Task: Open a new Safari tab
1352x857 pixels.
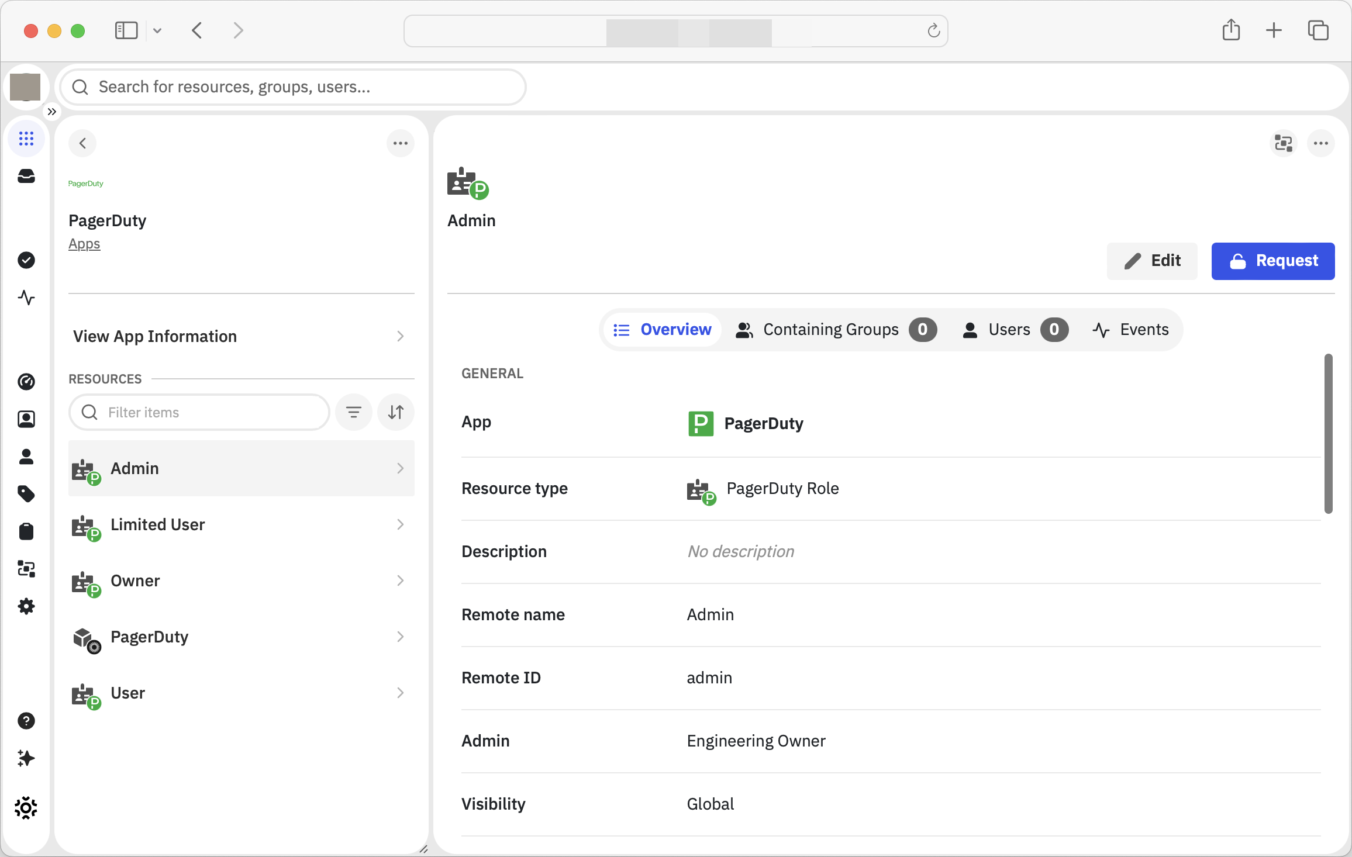Action: pos(1274,30)
